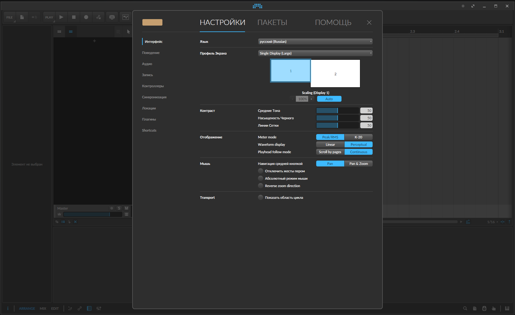Set Meter mode to K-20
515x315 pixels.
[358, 137]
